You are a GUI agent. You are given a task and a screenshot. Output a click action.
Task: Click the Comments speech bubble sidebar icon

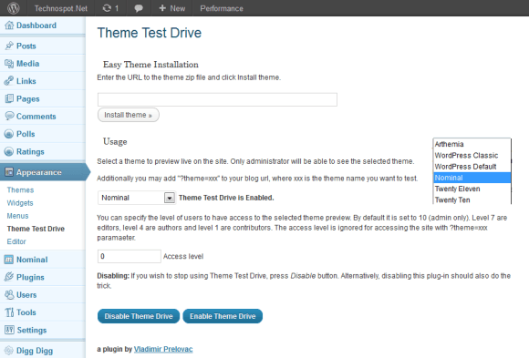9,116
